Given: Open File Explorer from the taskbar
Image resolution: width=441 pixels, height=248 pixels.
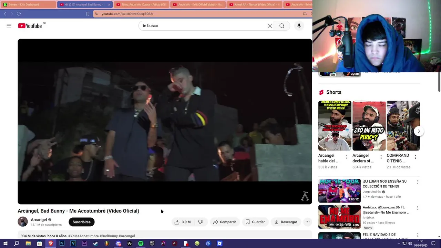Looking at the screenshot, I should (x=28, y=244).
